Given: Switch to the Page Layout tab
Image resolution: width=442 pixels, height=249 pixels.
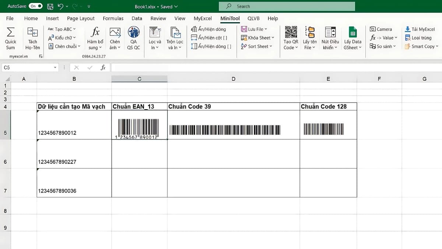Looking at the screenshot, I should [81, 18].
